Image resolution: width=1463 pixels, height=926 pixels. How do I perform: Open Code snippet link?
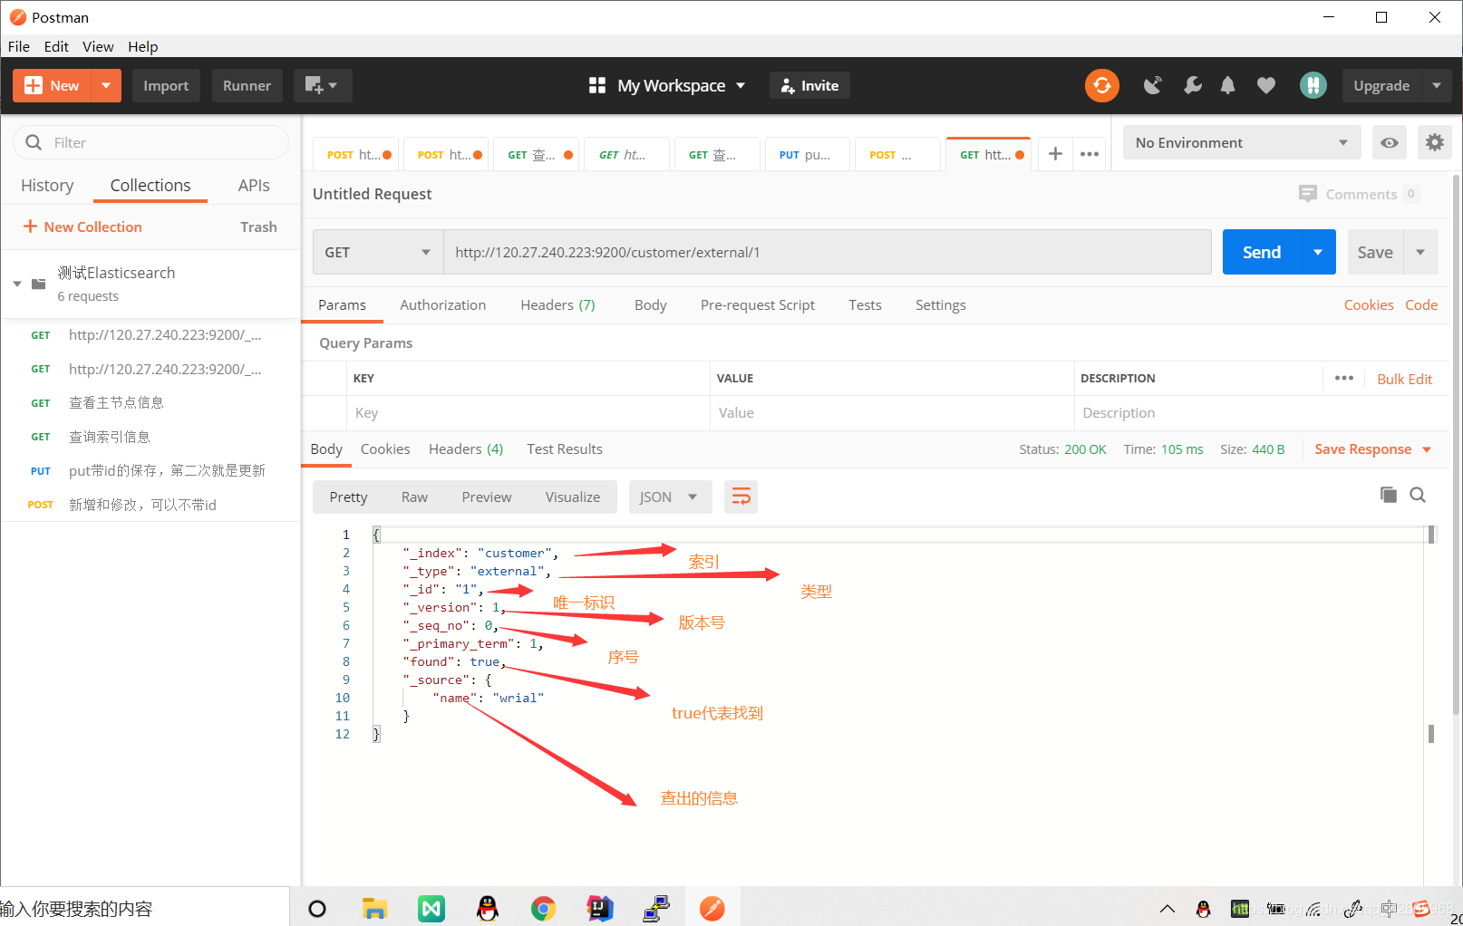click(1421, 304)
